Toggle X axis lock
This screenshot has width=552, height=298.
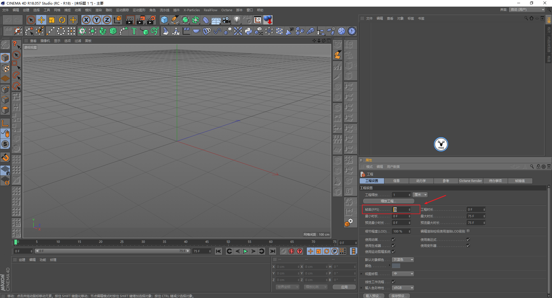click(86, 20)
